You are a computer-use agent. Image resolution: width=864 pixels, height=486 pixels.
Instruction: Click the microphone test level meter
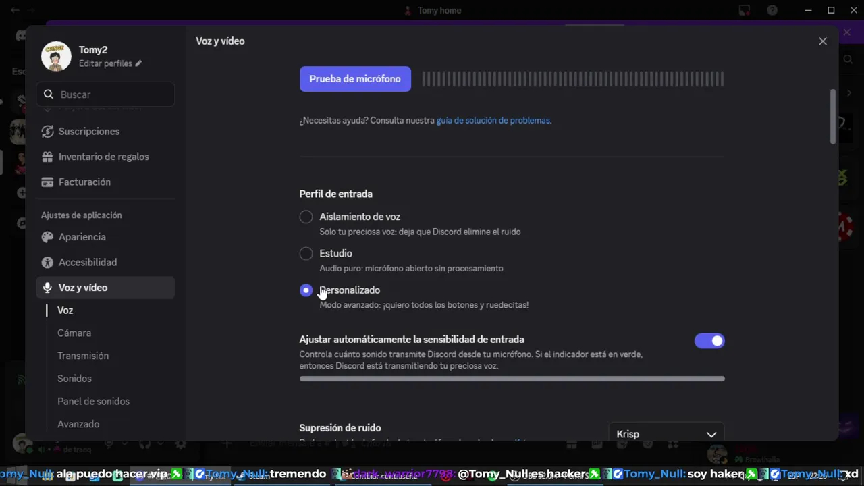click(572, 79)
